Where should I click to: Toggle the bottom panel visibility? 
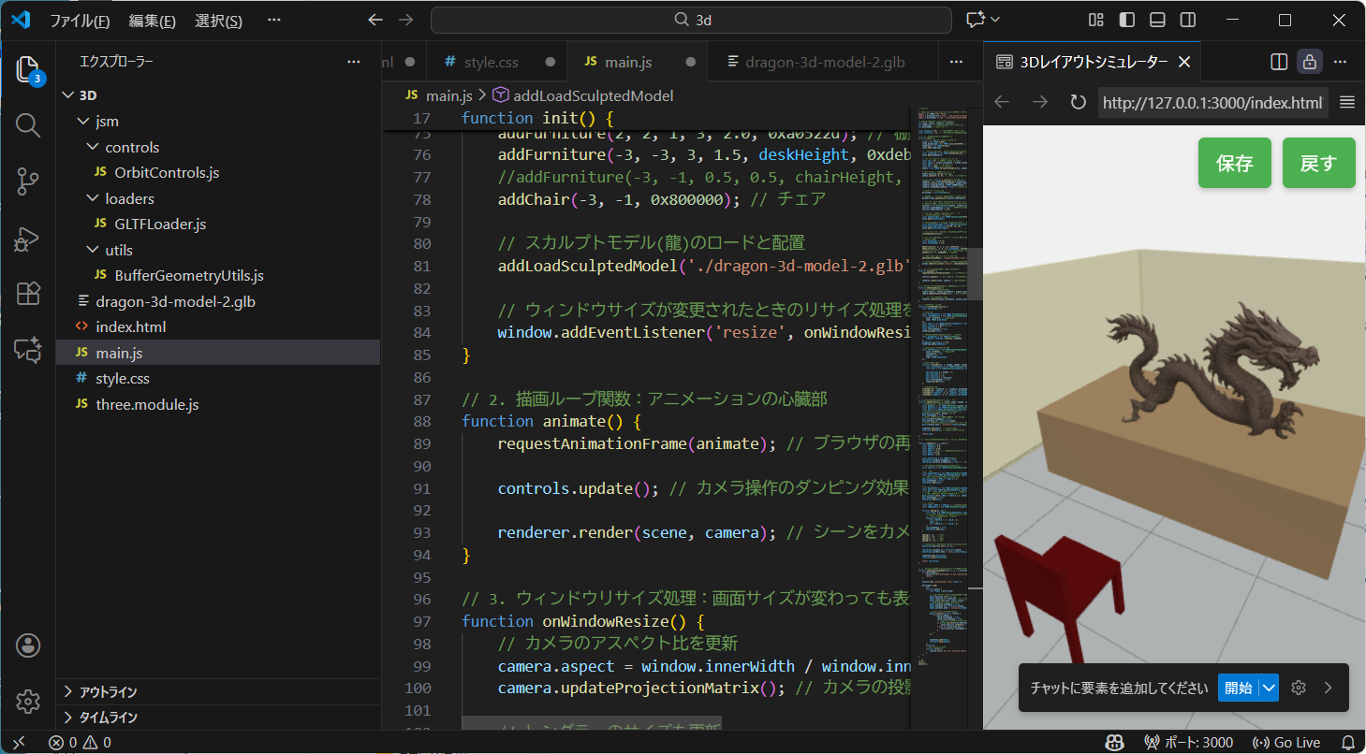pyautogui.click(x=1157, y=19)
